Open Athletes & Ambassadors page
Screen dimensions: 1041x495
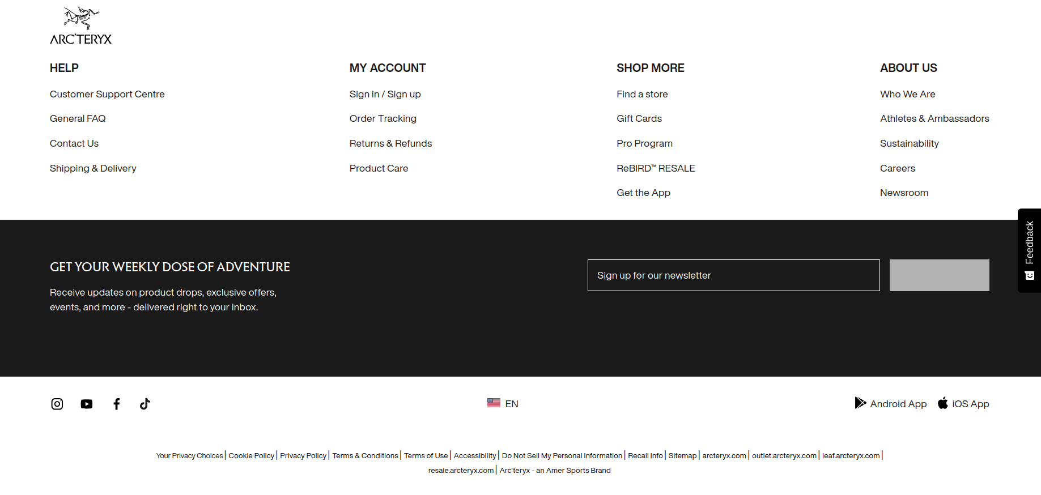pos(934,118)
